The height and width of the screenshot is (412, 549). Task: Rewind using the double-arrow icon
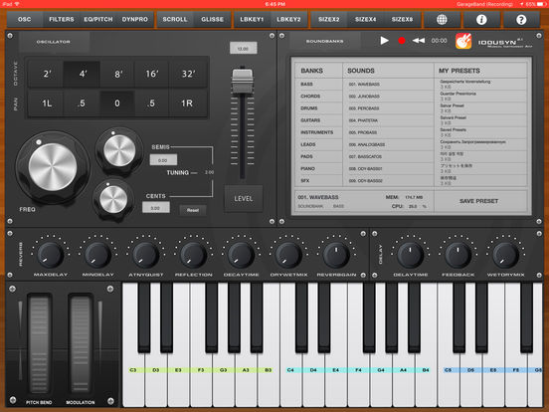tap(419, 41)
